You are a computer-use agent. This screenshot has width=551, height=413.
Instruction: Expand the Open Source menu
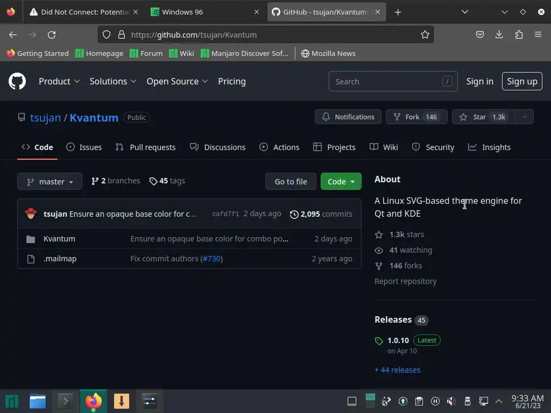click(x=177, y=82)
